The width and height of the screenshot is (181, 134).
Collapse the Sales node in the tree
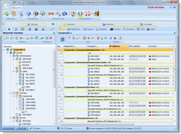[x=14, y=71]
